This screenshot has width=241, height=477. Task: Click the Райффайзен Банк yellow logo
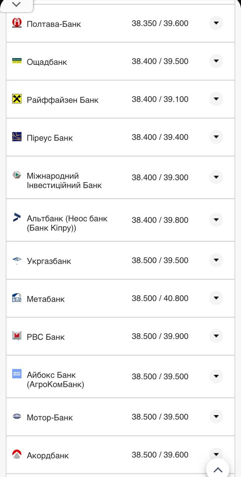(x=17, y=99)
